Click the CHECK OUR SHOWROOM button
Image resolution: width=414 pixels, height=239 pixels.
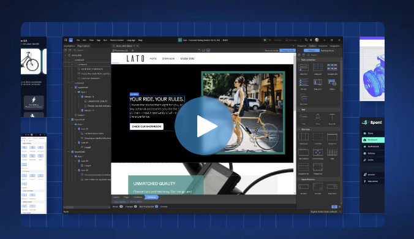146,126
